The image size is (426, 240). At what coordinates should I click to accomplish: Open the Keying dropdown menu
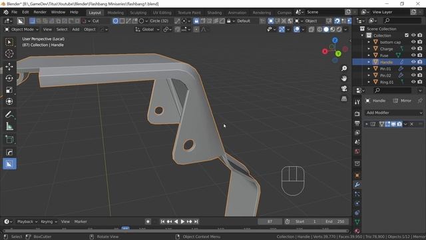click(49, 221)
